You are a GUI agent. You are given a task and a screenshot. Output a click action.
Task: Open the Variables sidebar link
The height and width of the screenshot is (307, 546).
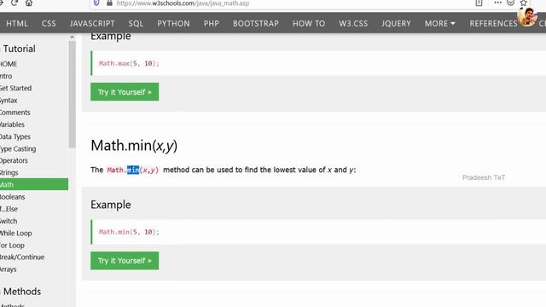click(x=12, y=125)
